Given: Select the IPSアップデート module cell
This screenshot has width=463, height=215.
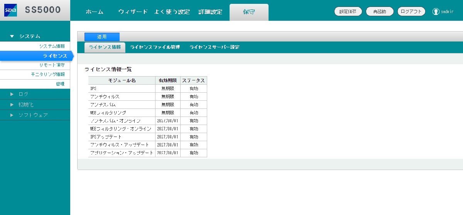Looking at the screenshot, I should click(x=122, y=137).
